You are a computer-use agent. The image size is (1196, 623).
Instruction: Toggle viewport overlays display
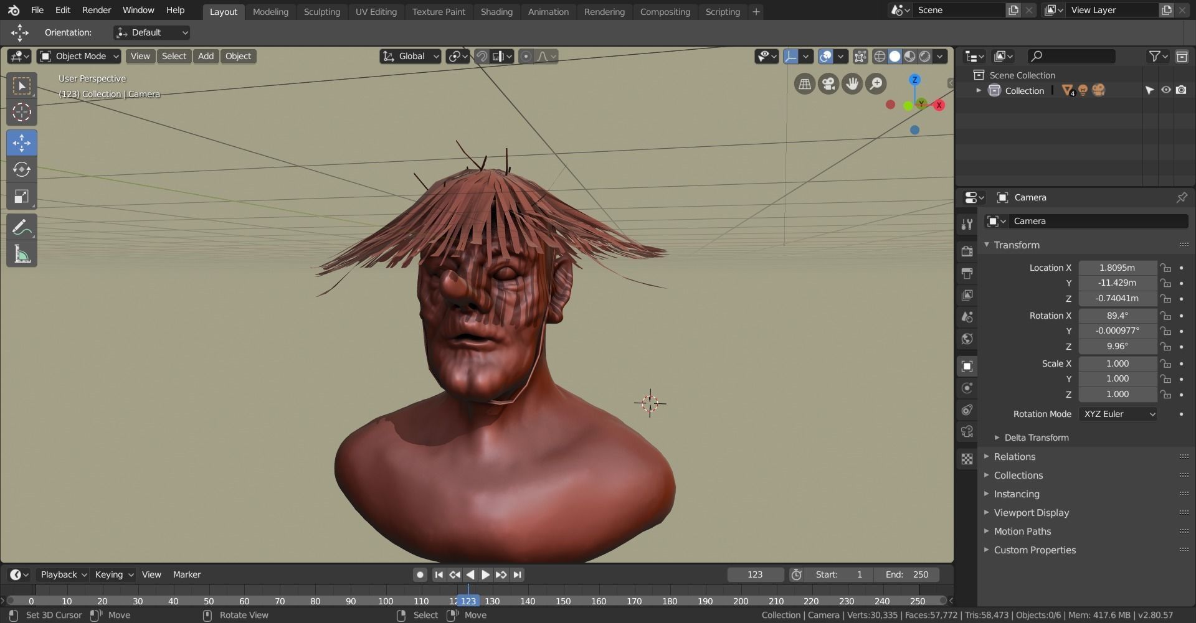point(825,56)
